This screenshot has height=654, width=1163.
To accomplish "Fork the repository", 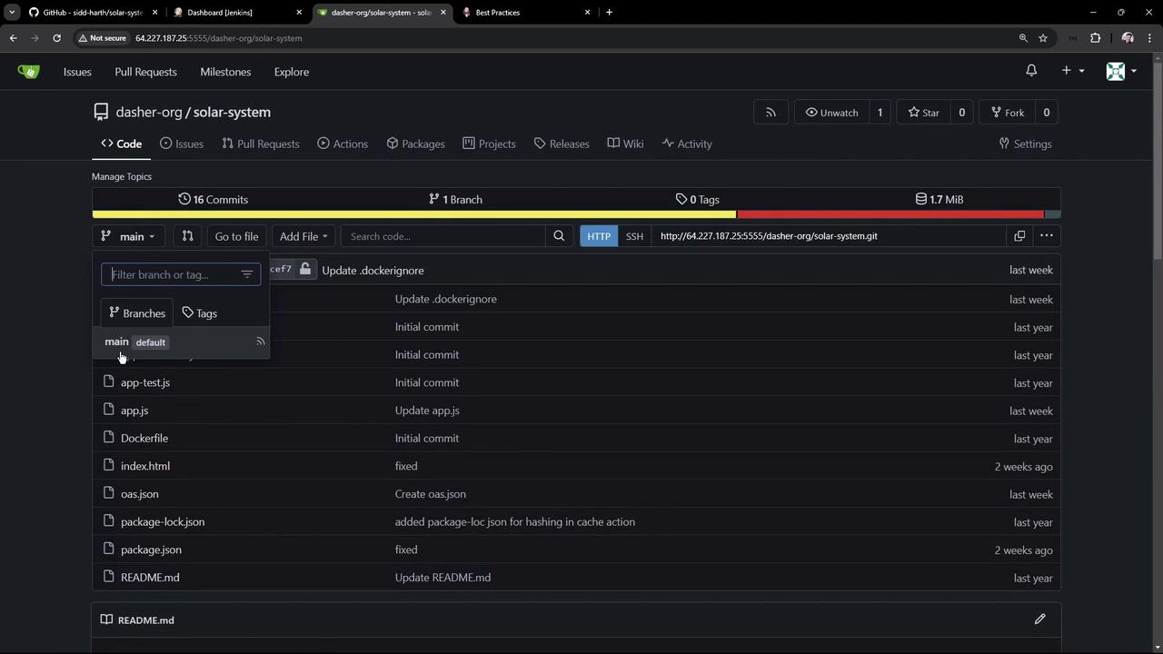I will coord(1008,113).
